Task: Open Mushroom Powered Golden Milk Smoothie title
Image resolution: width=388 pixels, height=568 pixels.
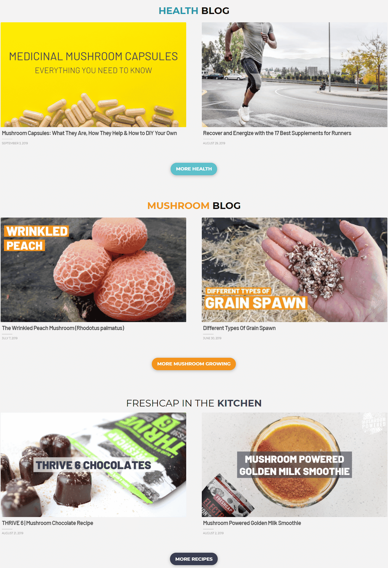Action: pyautogui.click(x=252, y=523)
